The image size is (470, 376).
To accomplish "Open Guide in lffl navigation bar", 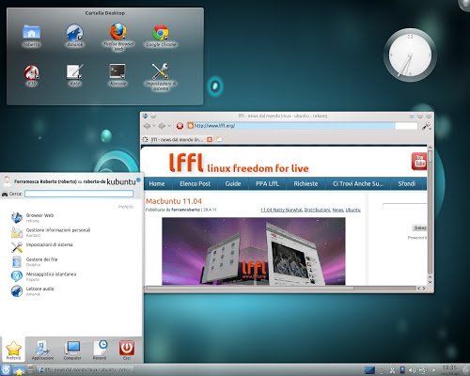I will click(233, 184).
